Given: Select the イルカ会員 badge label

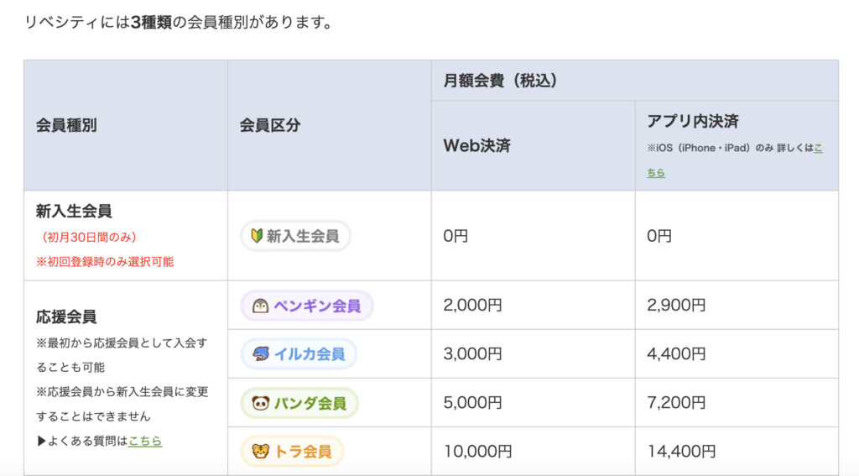Looking at the screenshot, I should click(309, 354).
